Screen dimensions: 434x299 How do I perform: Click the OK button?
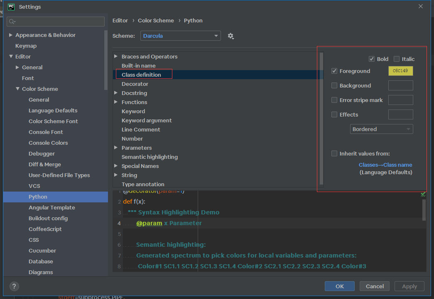(340, 286)
